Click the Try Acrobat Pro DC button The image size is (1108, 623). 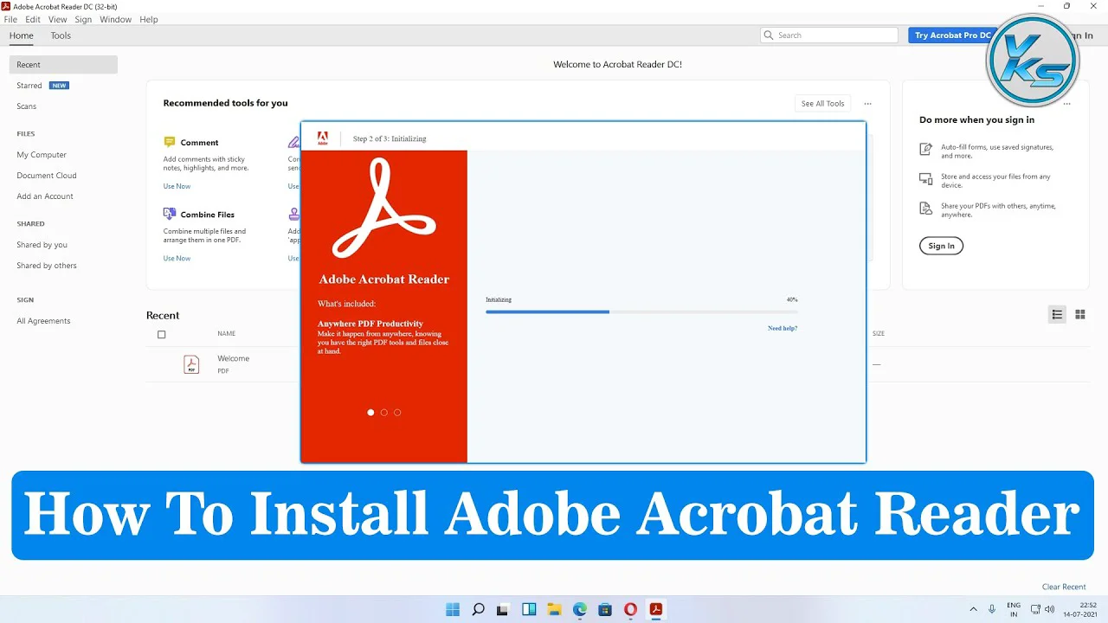point(952,35)
